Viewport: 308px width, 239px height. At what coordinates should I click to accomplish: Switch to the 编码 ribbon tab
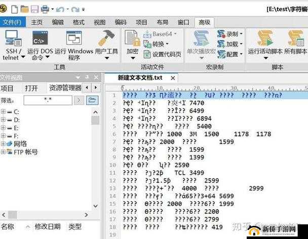(121, 22)
